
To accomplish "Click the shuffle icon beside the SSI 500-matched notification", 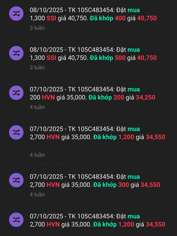I will [x=17, y=53].
